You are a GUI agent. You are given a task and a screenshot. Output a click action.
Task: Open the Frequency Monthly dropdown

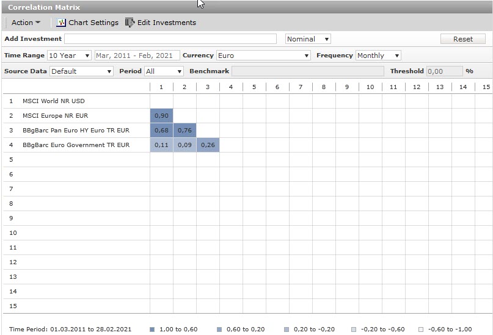(378, 56)
